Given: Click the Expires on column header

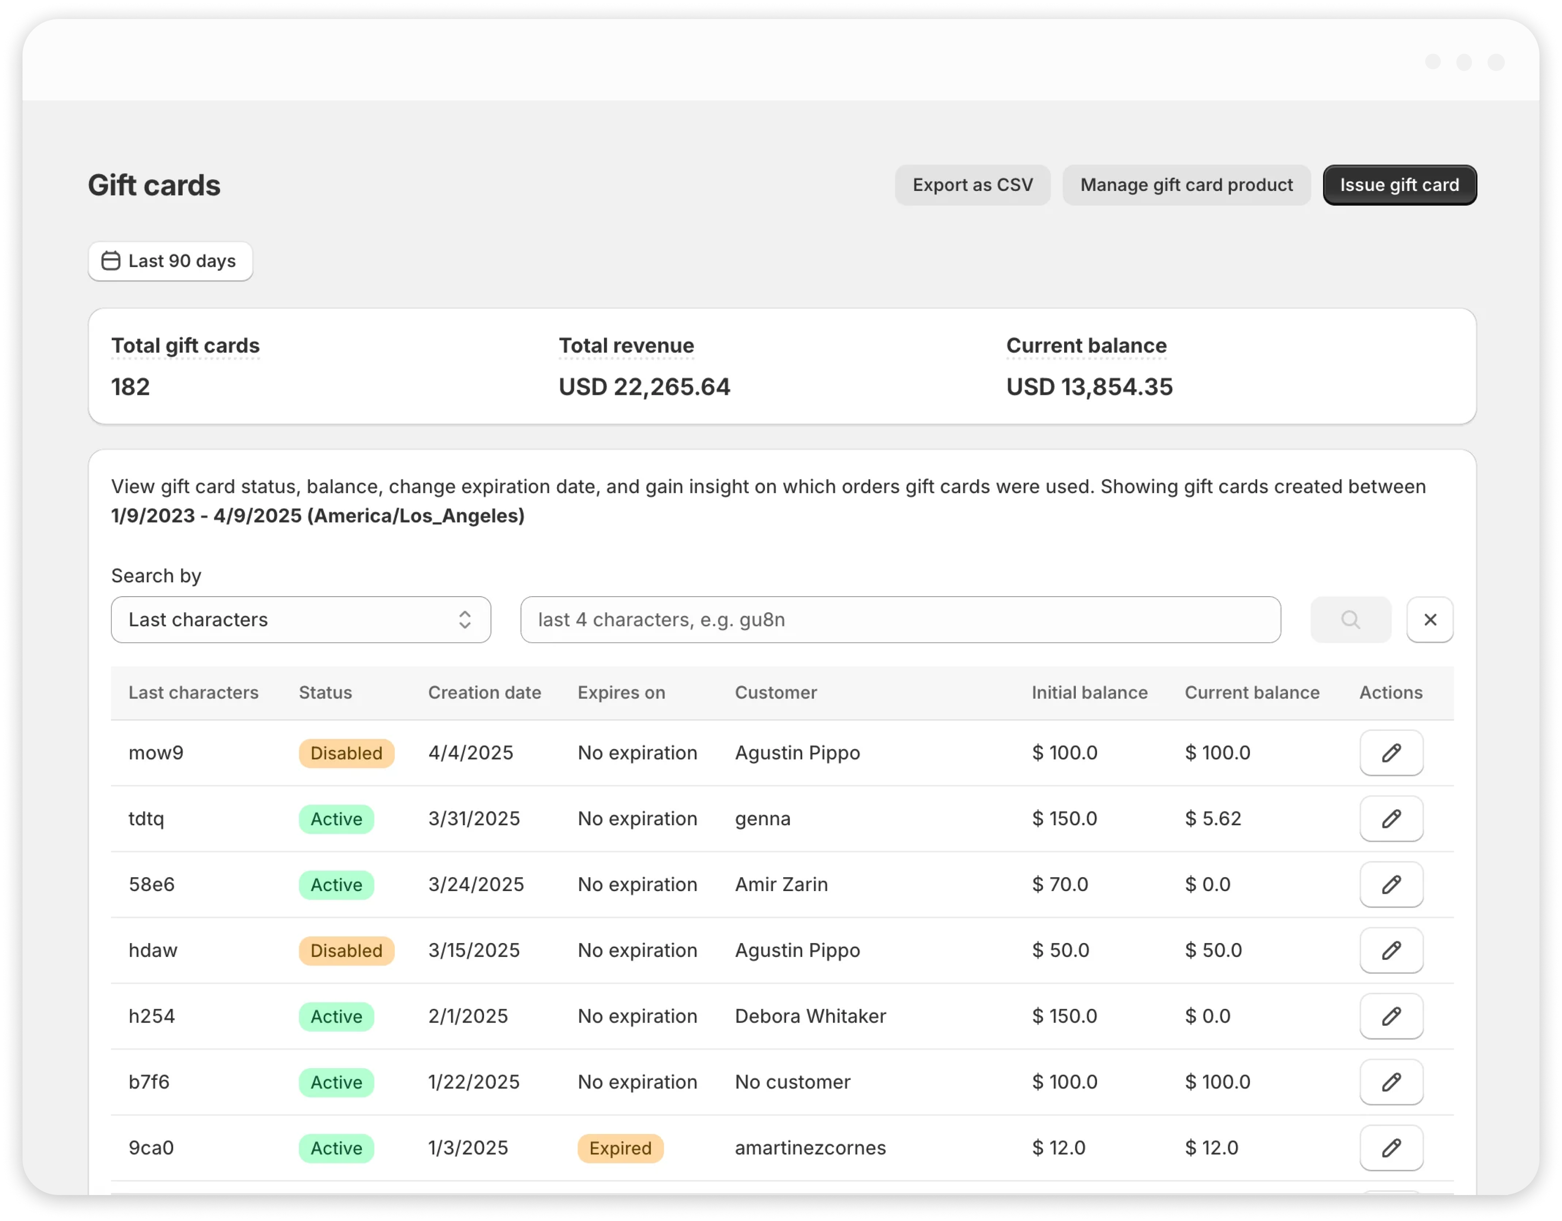Looking at the screenshot, I should tap(622, 692).
